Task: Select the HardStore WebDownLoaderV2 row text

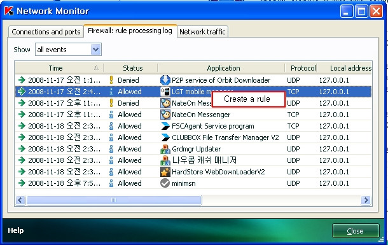Action: 218,172
